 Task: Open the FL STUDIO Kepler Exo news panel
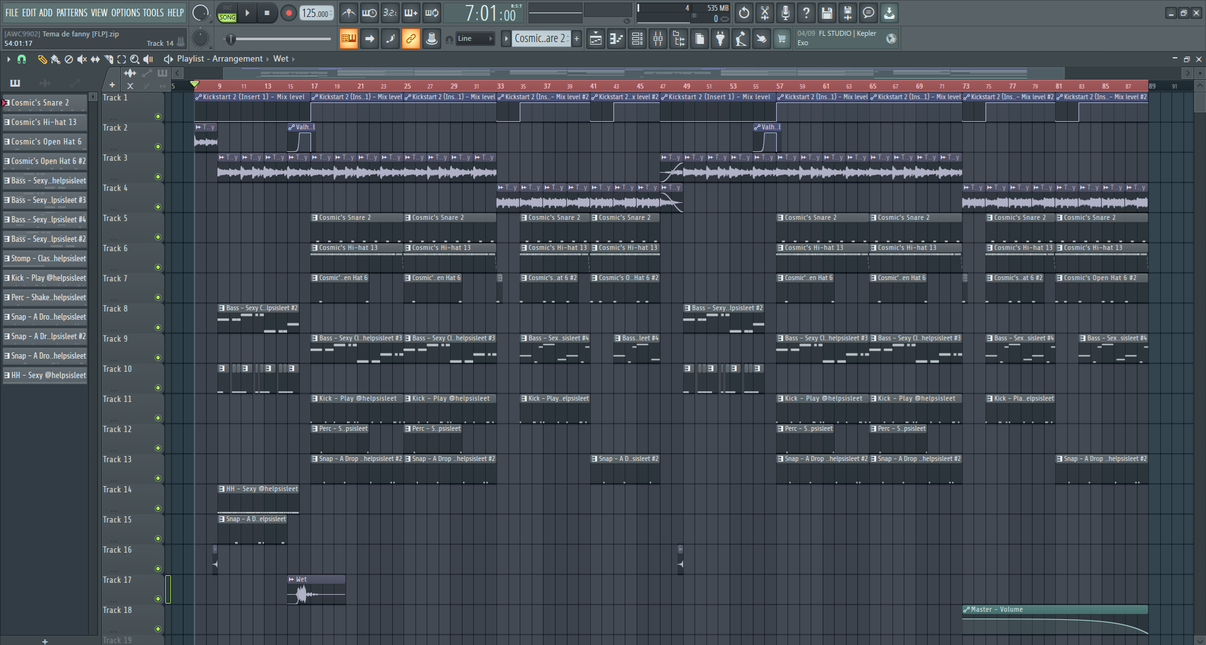(847, 38)
